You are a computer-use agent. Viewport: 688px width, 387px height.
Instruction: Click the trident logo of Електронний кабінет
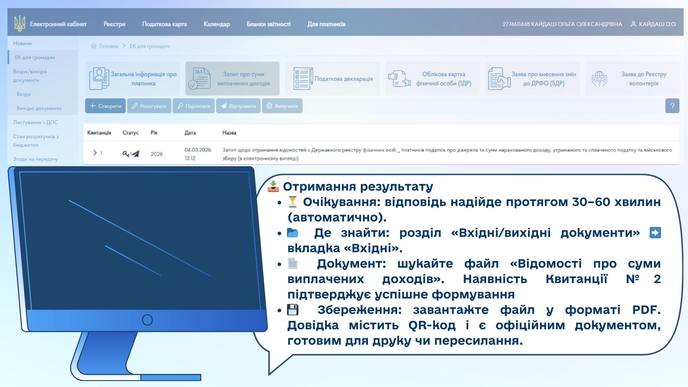[x=19, y=24]
